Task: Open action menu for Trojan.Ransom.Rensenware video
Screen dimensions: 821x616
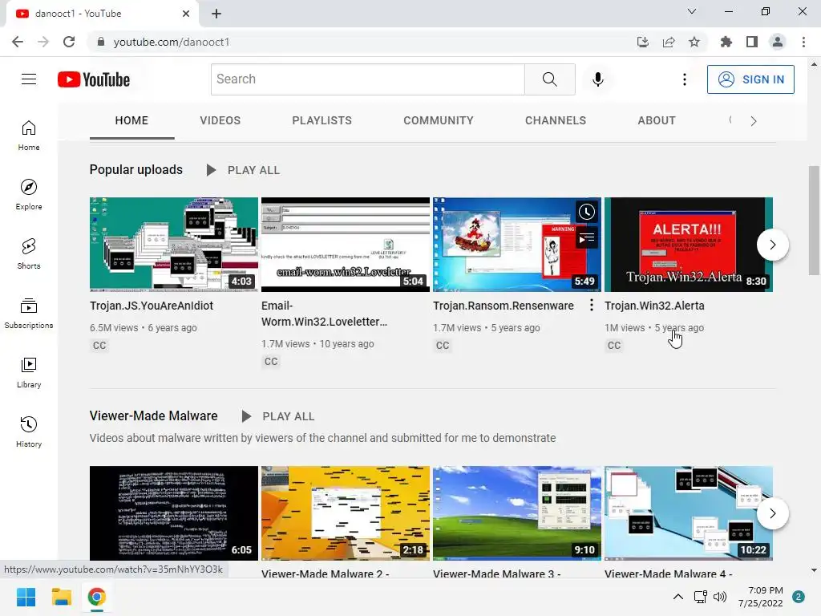Action: [x=591, y=306]
